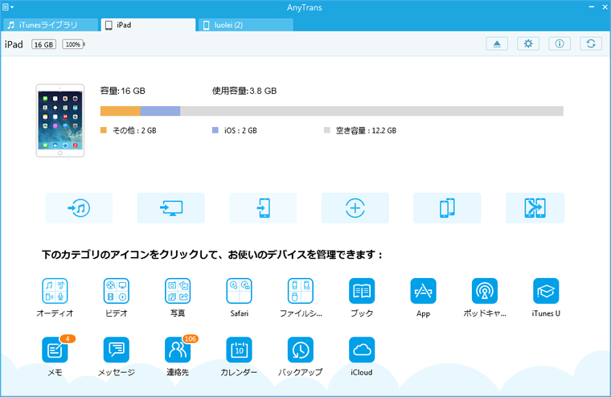Switch to the iTunesライブラリ tab
This screenshot has width=611, height=397.
pyautogui.click(x=51, y=25)
